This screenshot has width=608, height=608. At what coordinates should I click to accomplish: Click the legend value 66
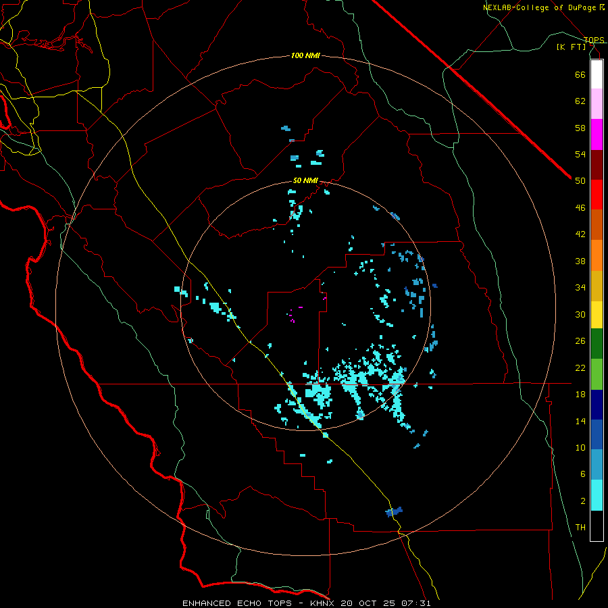click(580, 74)
